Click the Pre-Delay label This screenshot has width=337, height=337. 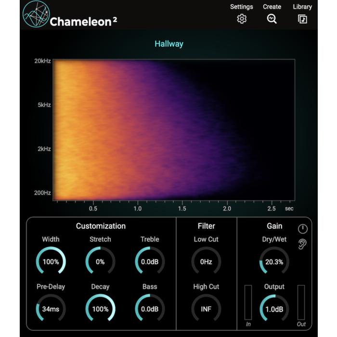[x=51, y=286]
